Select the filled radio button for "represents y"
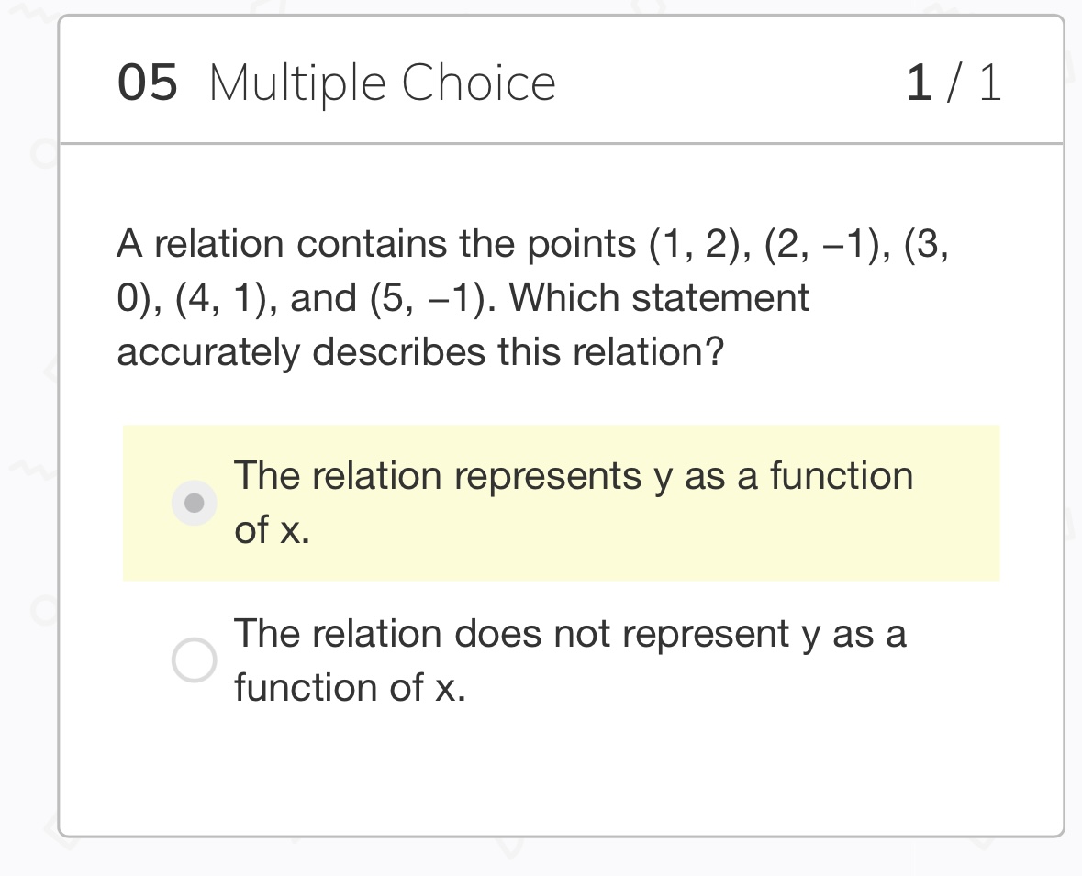Viewport: 1082px width, 876px height. pos(195,503)
